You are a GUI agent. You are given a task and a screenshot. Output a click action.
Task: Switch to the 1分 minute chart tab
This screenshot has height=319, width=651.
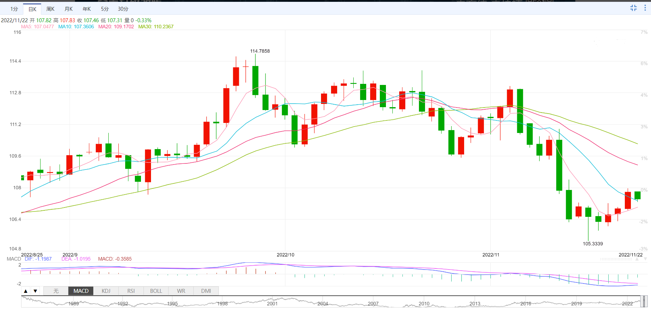(x=14, y=9)
